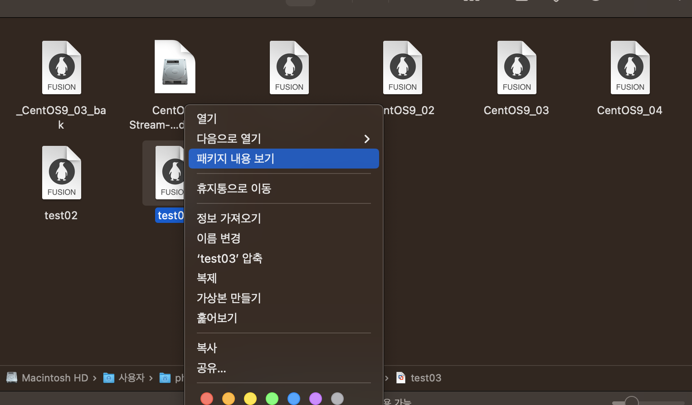The width and height of the screenshot is (692, 405).
Task: Apply the blue color tag
Action: coord(294,399)
